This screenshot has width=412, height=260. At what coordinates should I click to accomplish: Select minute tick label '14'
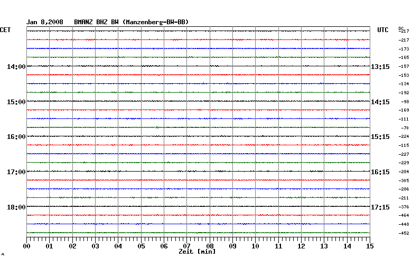pos(348,246)
